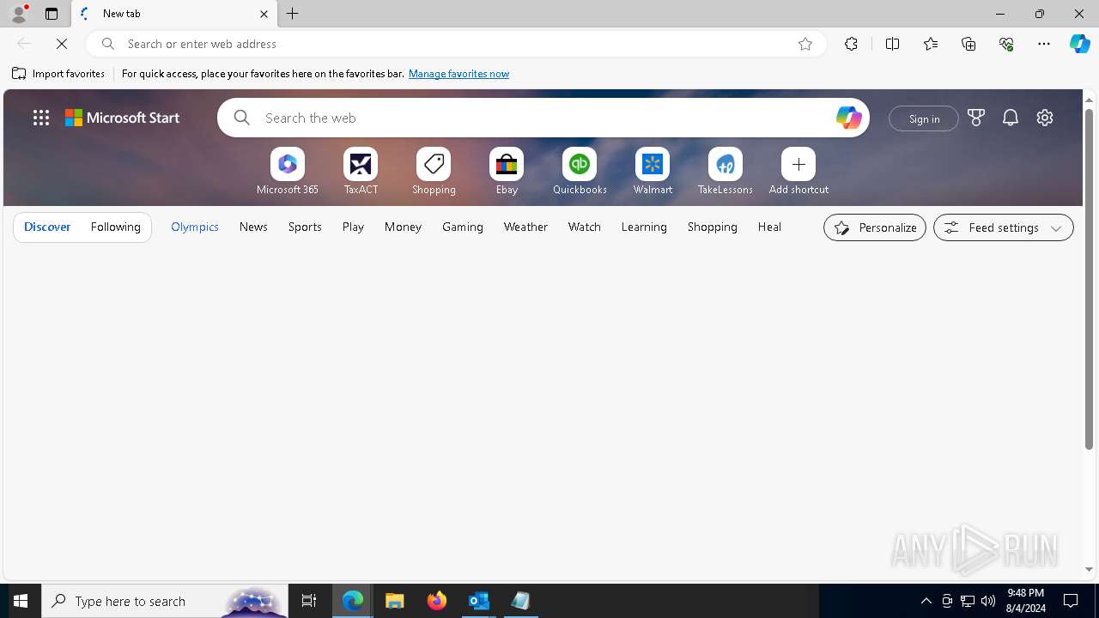This screenshot has width=1099, height=618.
Task: Open the Olympics category
Action: tap(195, 227)
